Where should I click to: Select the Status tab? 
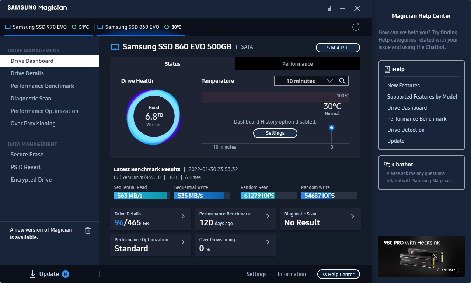[172, 64]
